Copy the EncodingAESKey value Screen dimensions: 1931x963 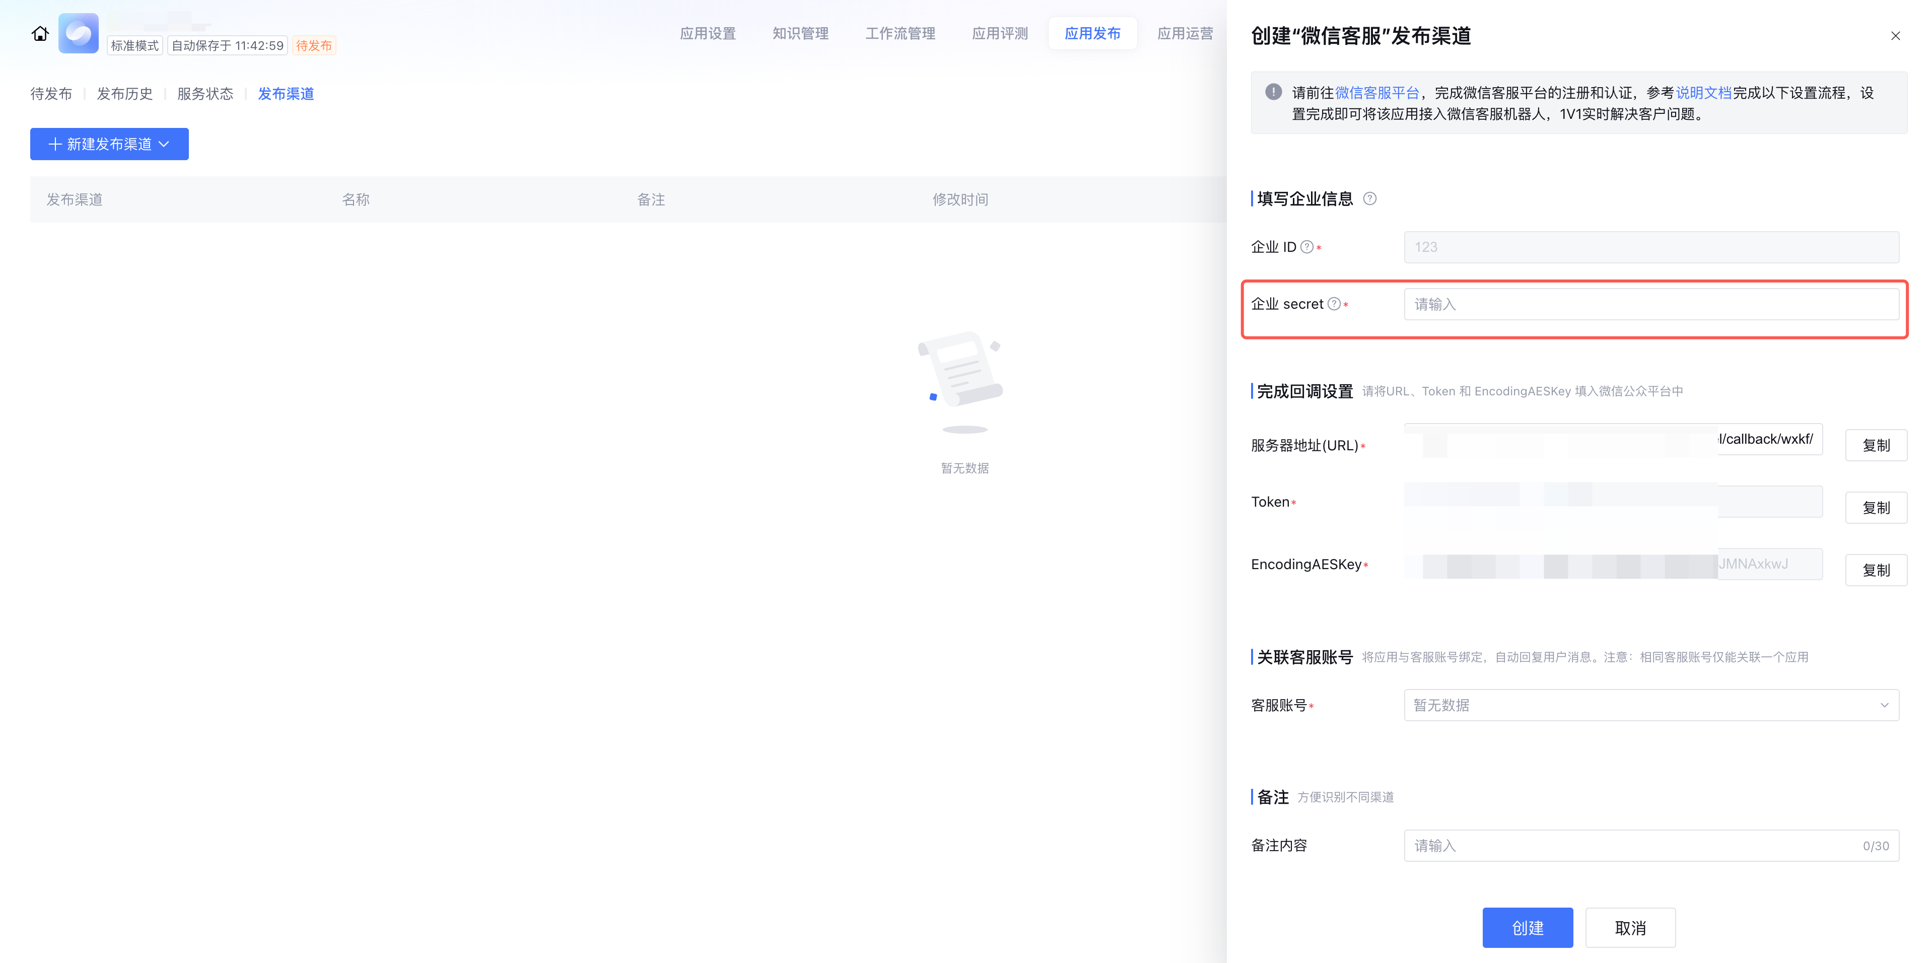(x=1876, y=570)
